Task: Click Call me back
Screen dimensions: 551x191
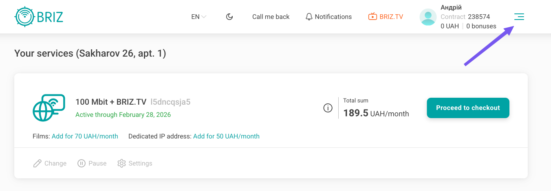Action: point(271,17)
